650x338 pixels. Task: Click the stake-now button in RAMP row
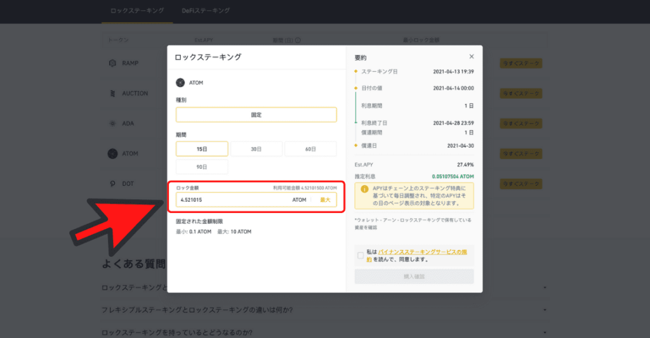pos(521,63)
